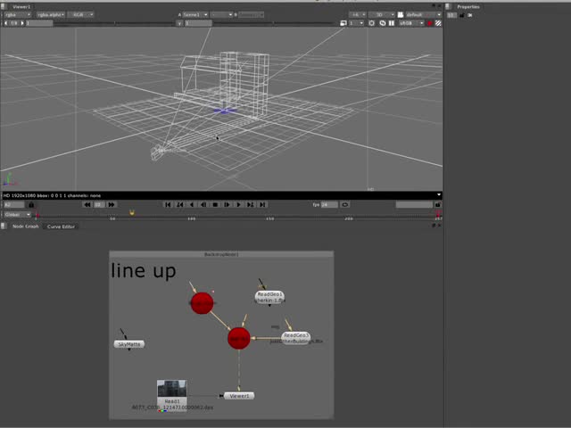Toggle the striped overlay icon
The width and height of the screenshot is (571, 428).
click(x=438, y=23)
